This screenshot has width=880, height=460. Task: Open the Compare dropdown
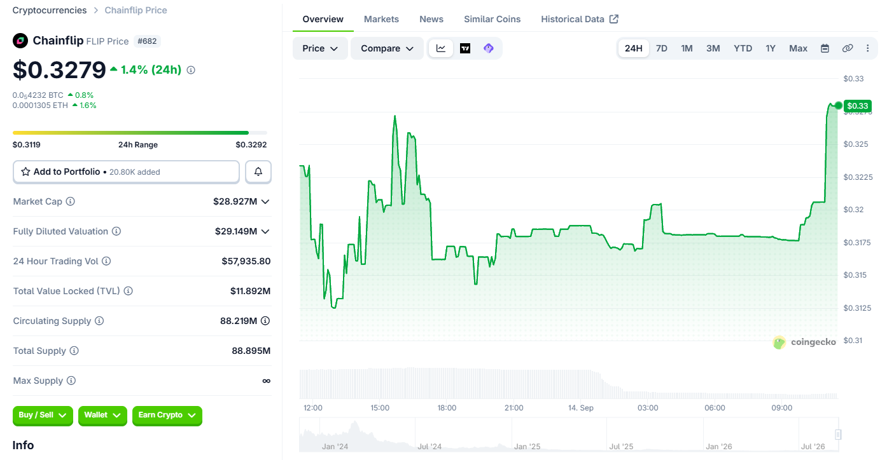[387, 48]
